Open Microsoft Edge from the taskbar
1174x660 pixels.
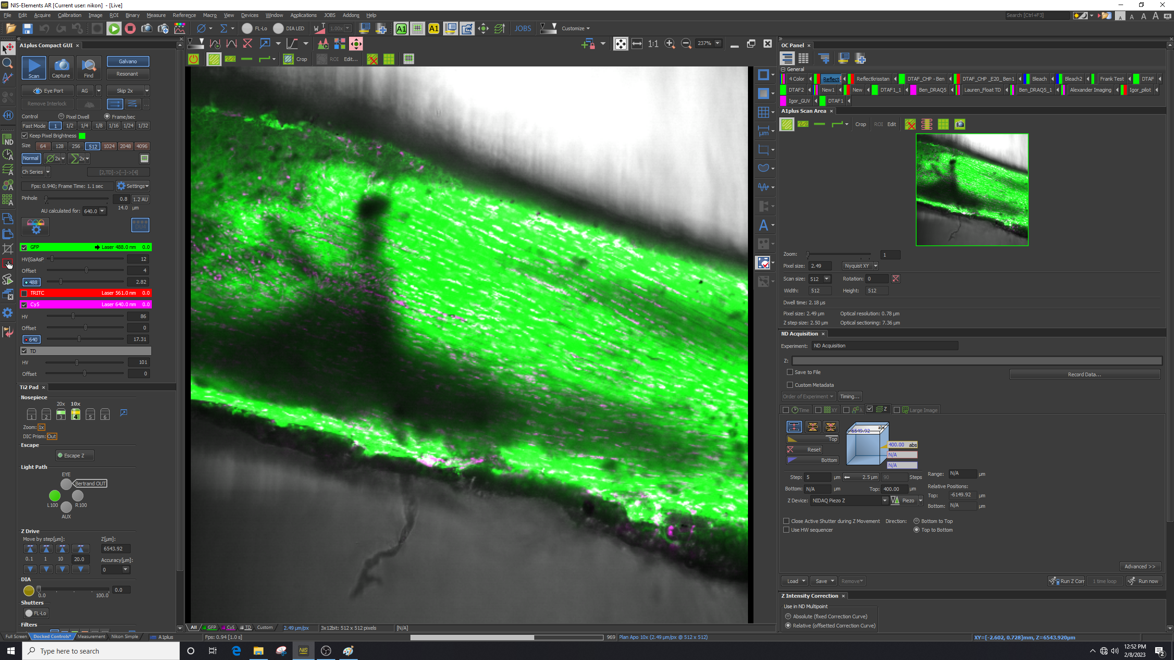point(236,651)
